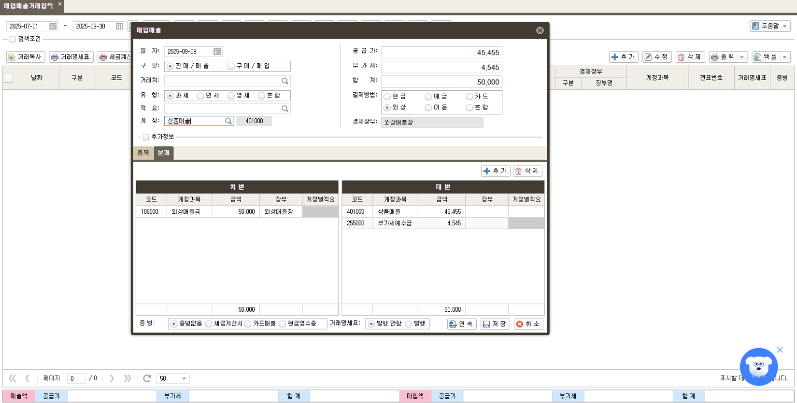Viewport: 797px width, 403px height.
Task: Open calendar picker for start date 2025-07-01
Action: [53, 27]
